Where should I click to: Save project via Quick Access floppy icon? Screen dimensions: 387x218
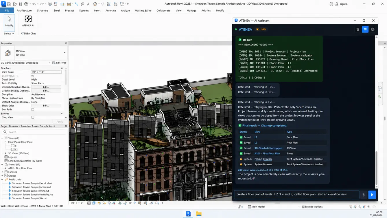tap(20, 4)
